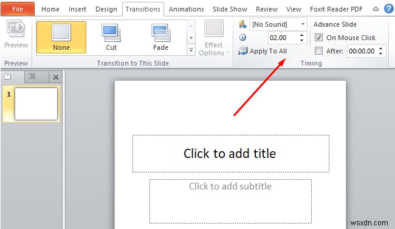Apply the Cut transition
This screenshot has height=229, width=395.
[111, 37]
